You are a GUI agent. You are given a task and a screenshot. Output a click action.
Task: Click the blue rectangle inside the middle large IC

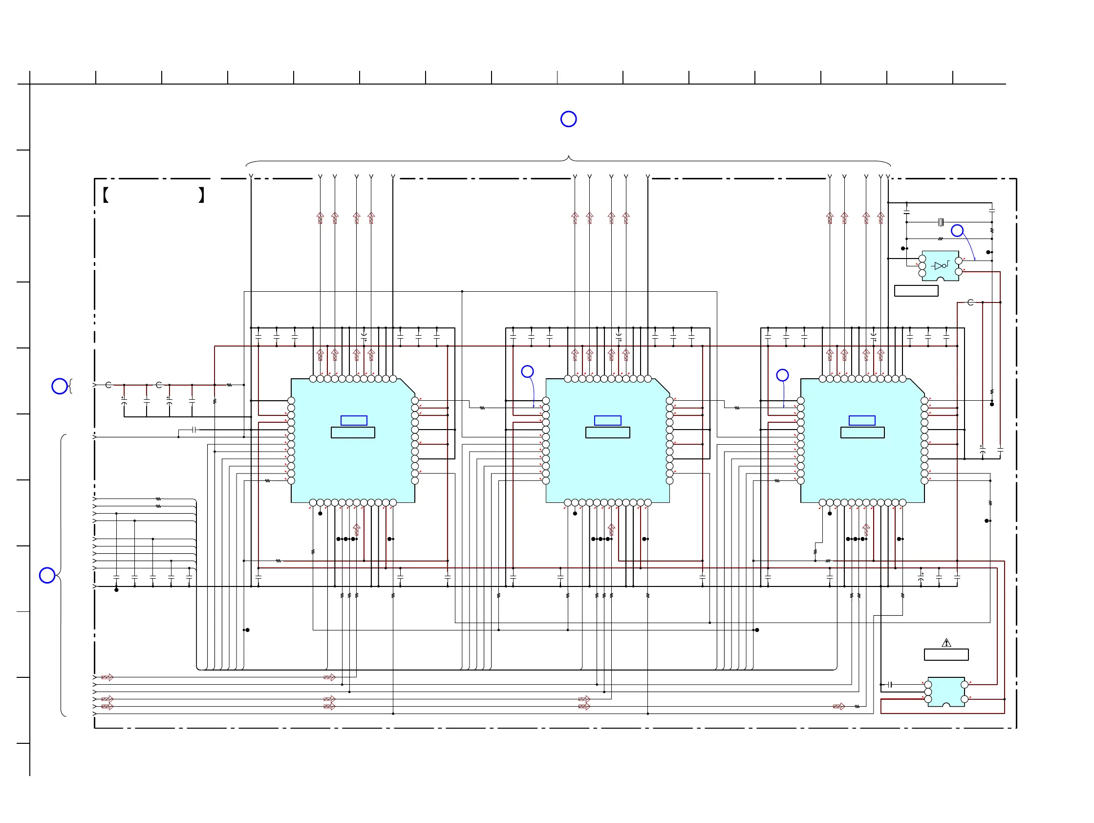tap(607, 420)
